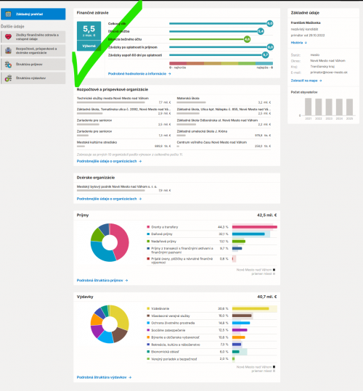Click the green Bilancia bežného účtu score bar
The width and height of the screenshot is (363, 391).
pyautogui.click(x=210, y=39)
